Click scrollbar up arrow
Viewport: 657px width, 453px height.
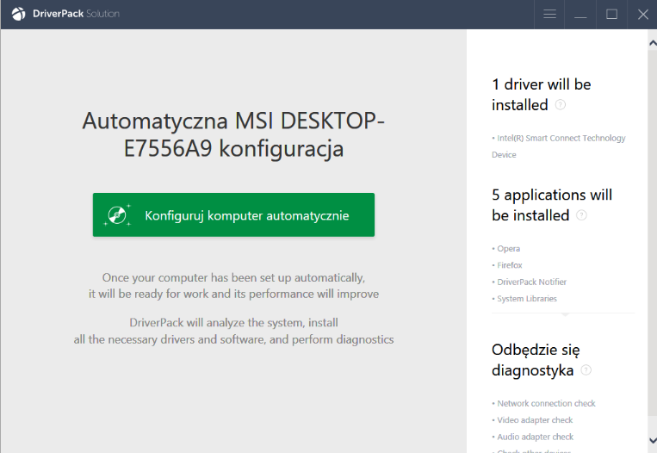click(653, 43)
